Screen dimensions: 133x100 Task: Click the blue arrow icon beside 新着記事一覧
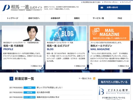[x=11, y=79]
